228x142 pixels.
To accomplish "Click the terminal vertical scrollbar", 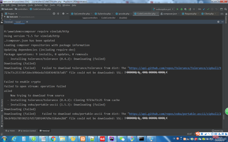I will (224, 117).
